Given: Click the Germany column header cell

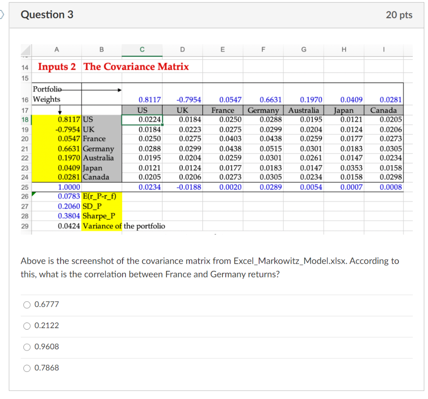Looking at the screenshot, I should tap(263, 110).
